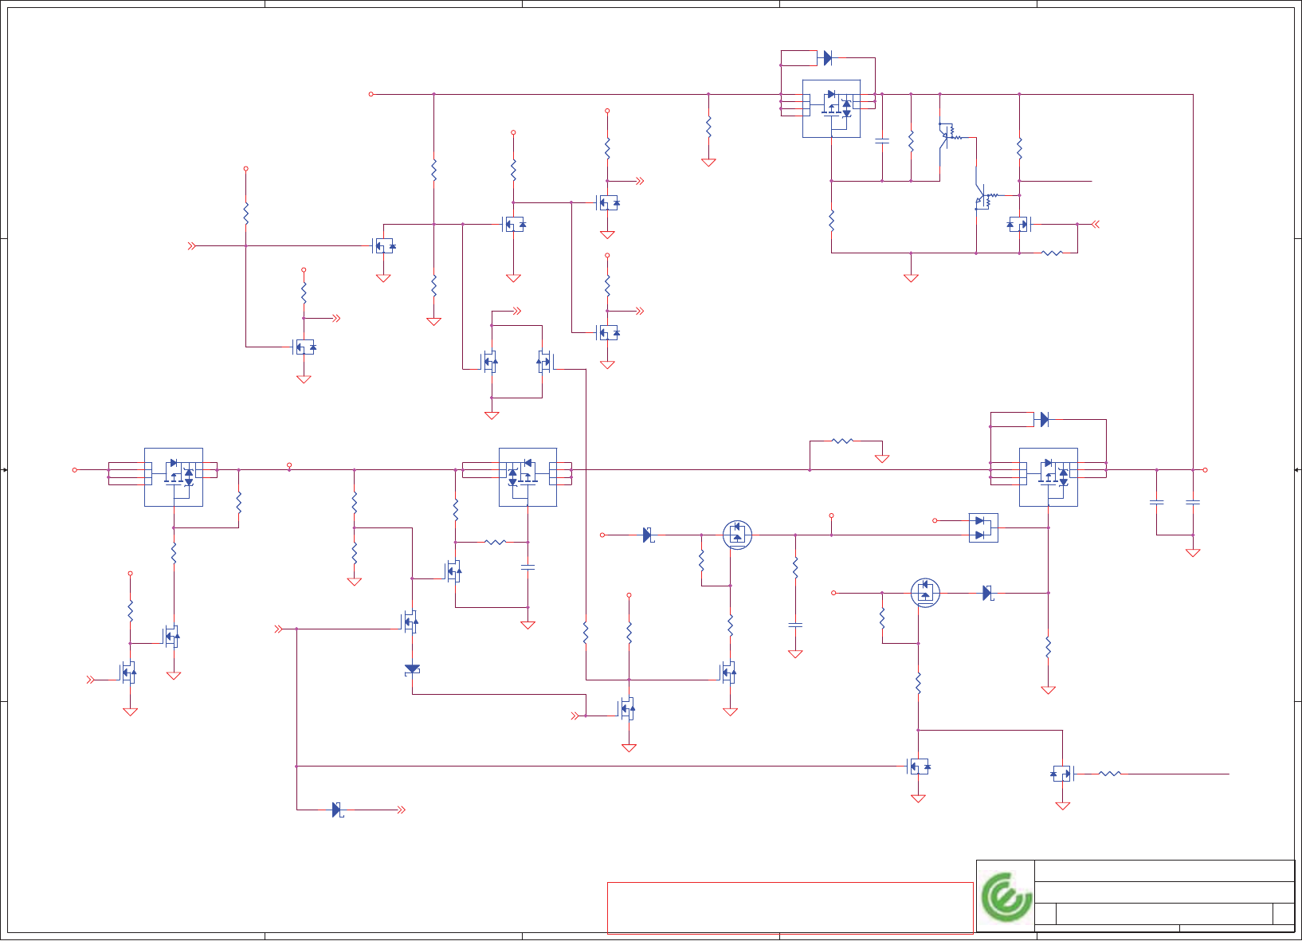The height and width of the screenshot is (941, 1302).
Task: Click the output terminal circle at the far right
Action: coord(1206,470)
